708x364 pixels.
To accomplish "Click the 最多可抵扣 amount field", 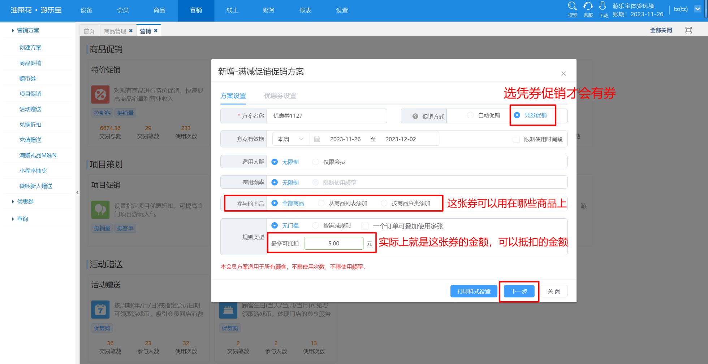I will pyautogui.click(x=334, y=244).
